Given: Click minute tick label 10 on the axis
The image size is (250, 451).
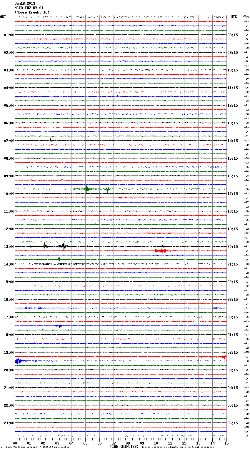Looking at the screenshot, I should pos(156,443).
